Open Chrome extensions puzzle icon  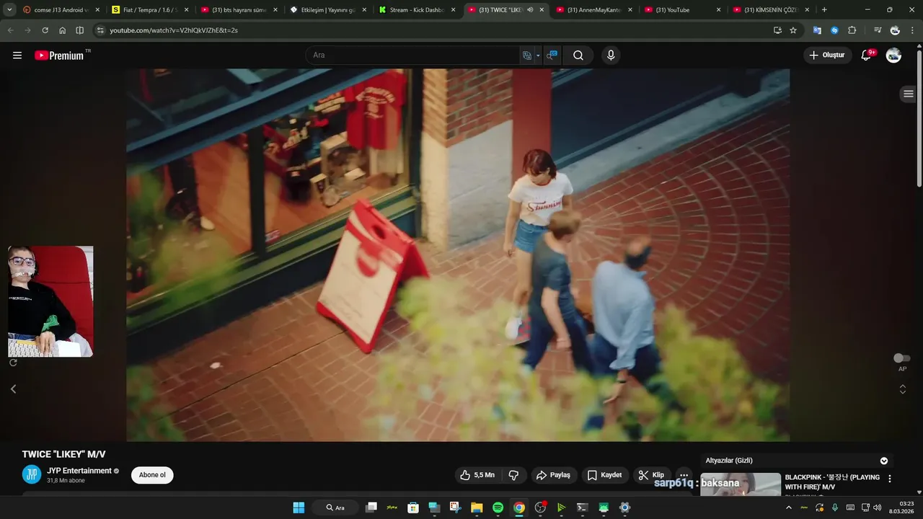coord(852,30)
